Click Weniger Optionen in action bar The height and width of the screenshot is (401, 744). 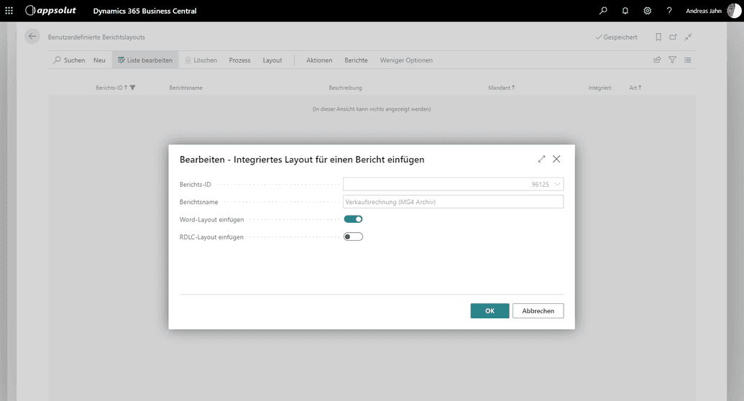406,60
